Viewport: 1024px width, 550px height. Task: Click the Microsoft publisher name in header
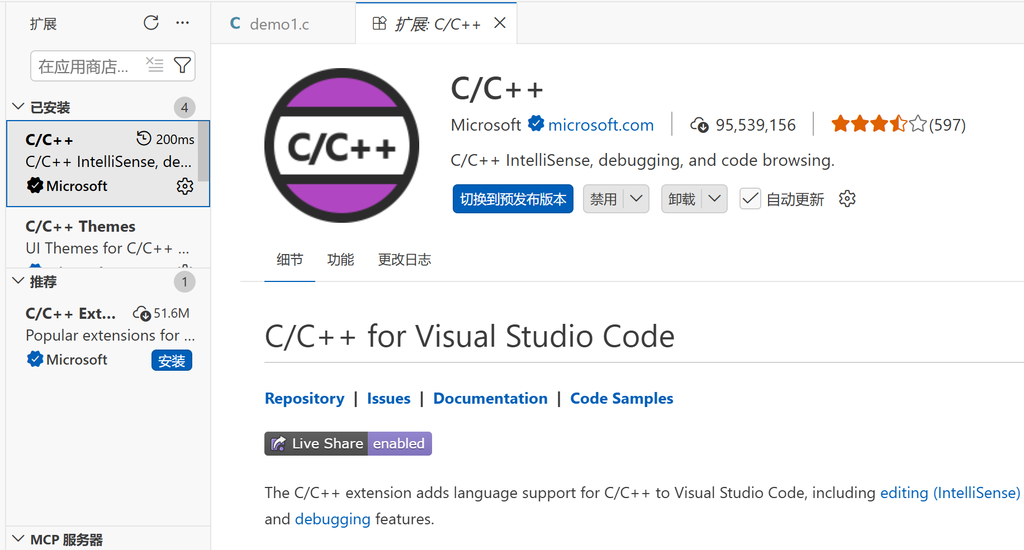click(x=486, y=125)
